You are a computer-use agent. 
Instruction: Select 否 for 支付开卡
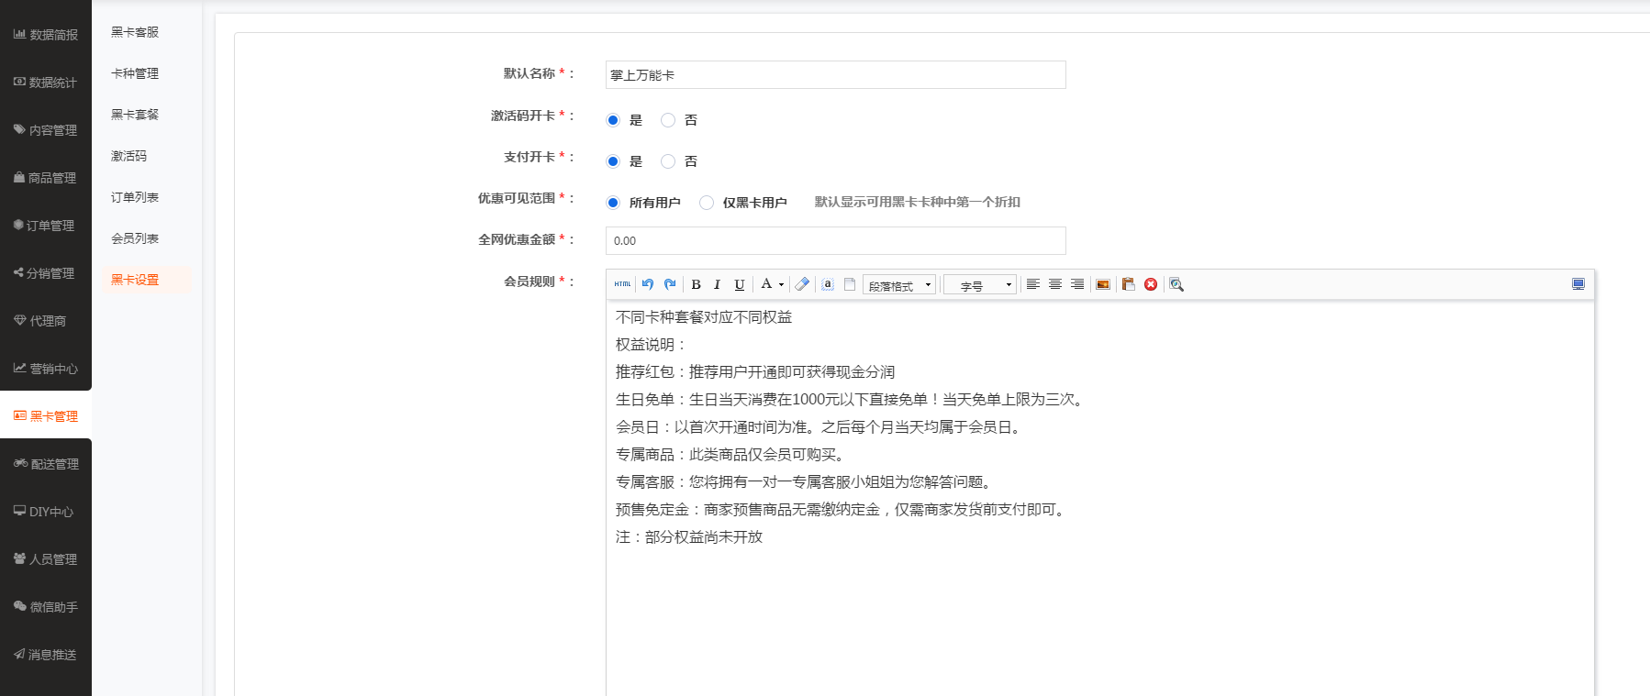pyautogui.click(x=668, y=161)
